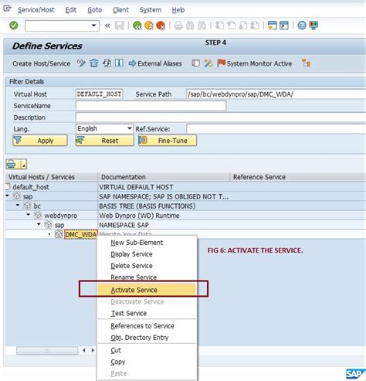Click the Create New Session icon
Viewport: 366px width, 381px height.
point(272,26)
